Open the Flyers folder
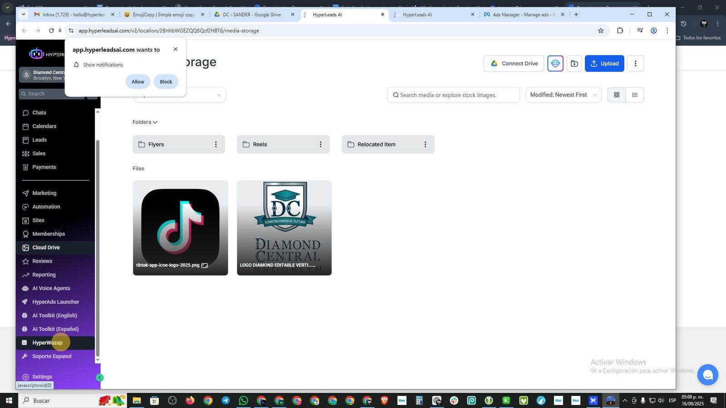Image resolution: width=726 pixels, height=408 pixels. click(179, 144)
